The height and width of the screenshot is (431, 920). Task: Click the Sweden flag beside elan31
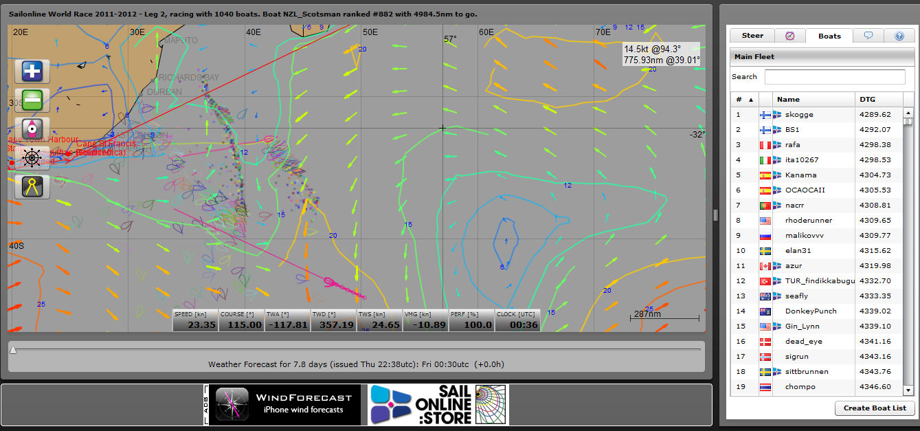[x=765, y=251]
